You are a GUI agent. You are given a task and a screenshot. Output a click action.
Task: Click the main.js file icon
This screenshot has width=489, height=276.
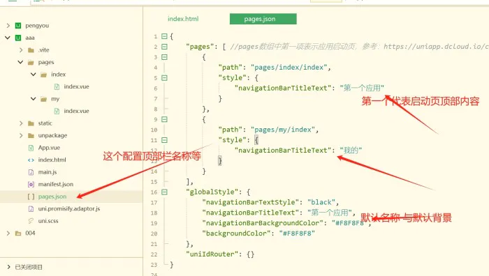pos(31,172)
